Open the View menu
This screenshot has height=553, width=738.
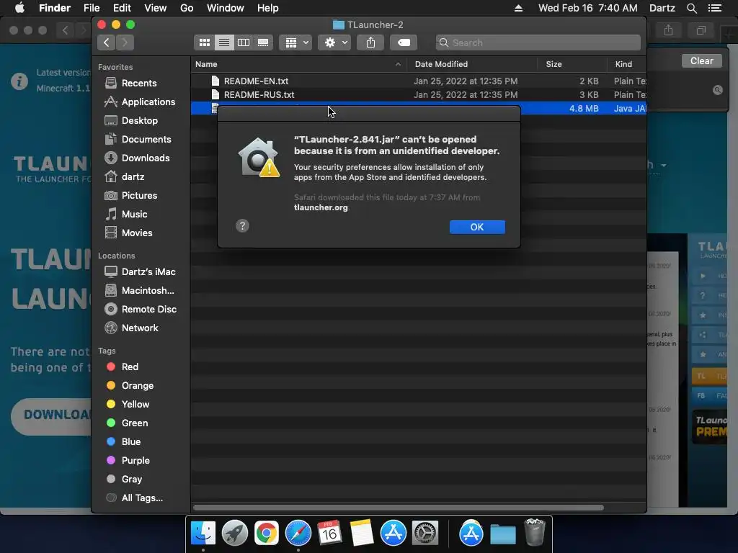156,8
